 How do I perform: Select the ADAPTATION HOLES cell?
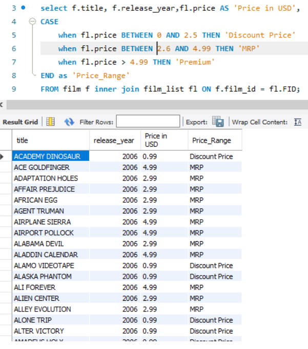click(x=51, y=178)
